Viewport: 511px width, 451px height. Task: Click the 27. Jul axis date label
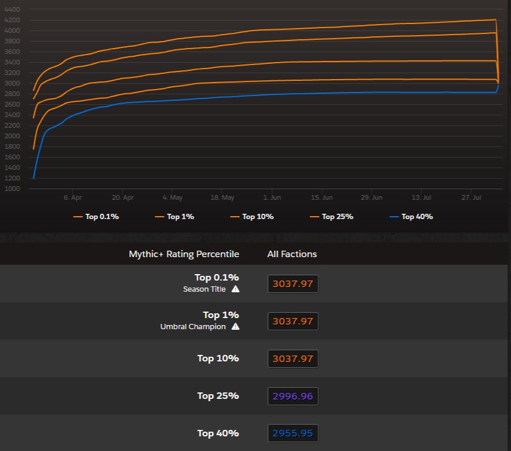click(471, 197)
